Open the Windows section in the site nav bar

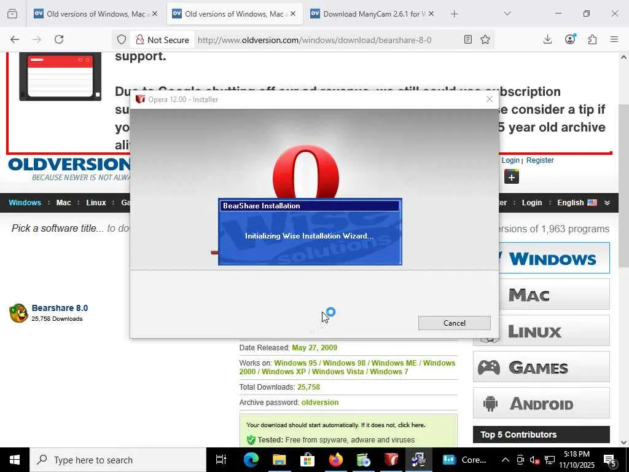(x=25, y=203)
